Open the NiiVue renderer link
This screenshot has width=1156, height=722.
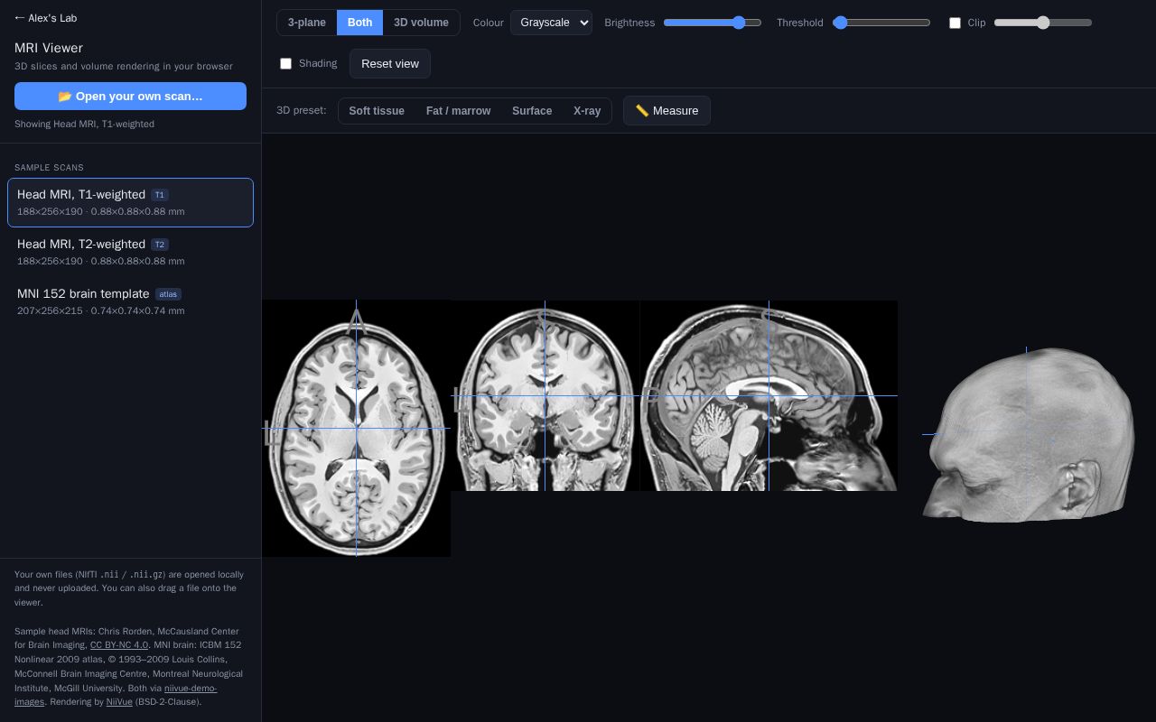pos(119,702)
